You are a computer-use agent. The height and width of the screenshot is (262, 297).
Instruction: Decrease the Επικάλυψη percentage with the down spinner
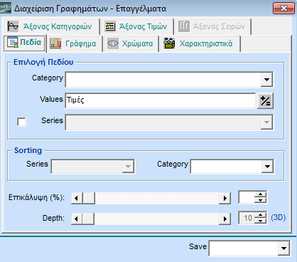click(x=261, y=200)
